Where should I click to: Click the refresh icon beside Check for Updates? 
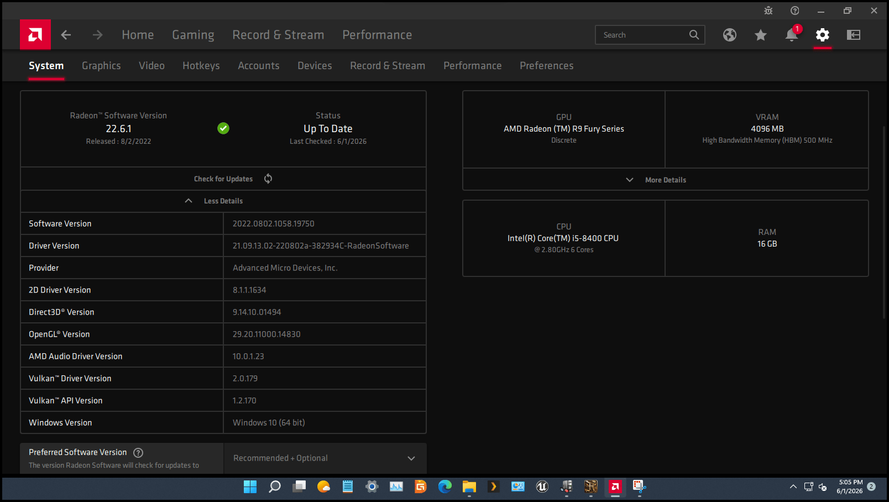[x=268, y=179]
